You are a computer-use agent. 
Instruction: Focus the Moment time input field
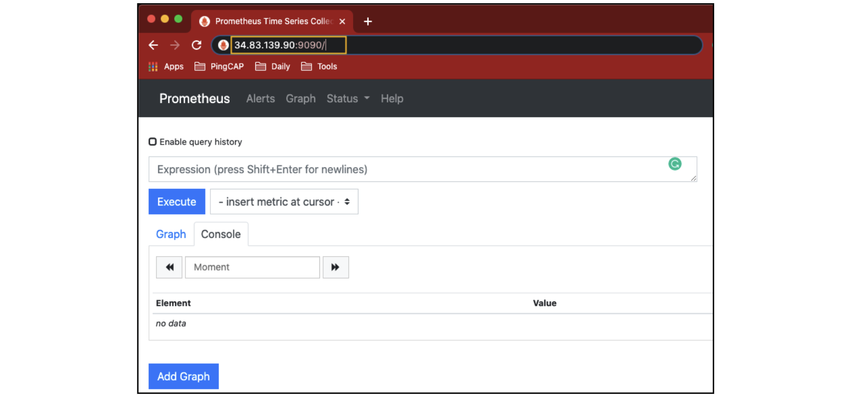point(252,267)
